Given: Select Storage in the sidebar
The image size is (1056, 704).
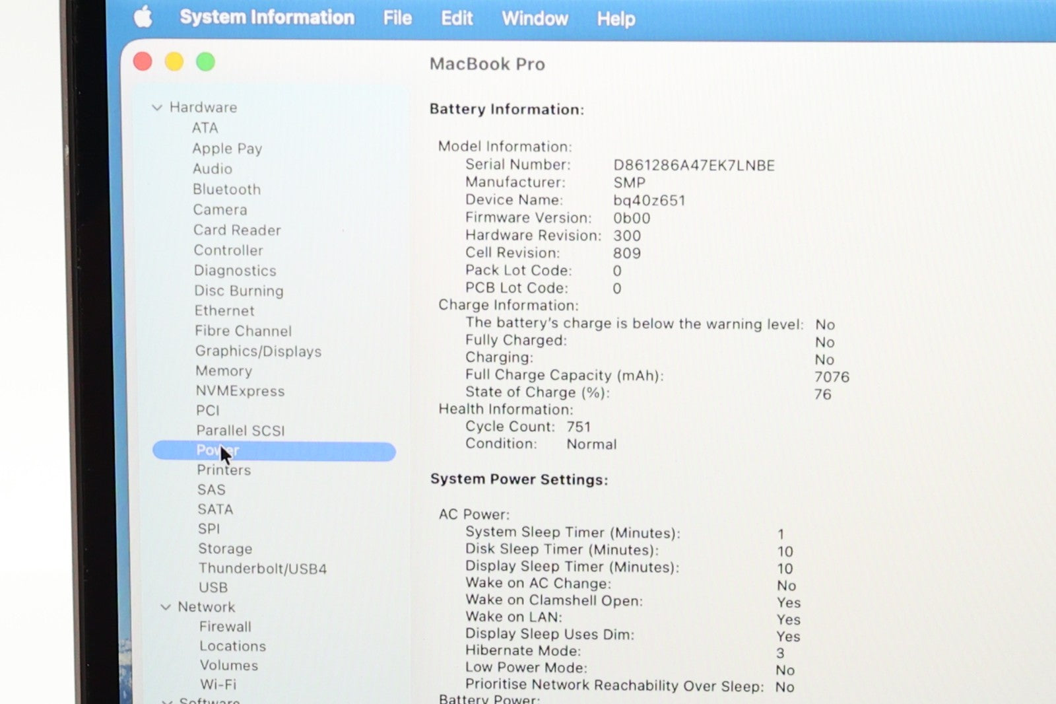Looking at the screenshot, I should 225,549.
